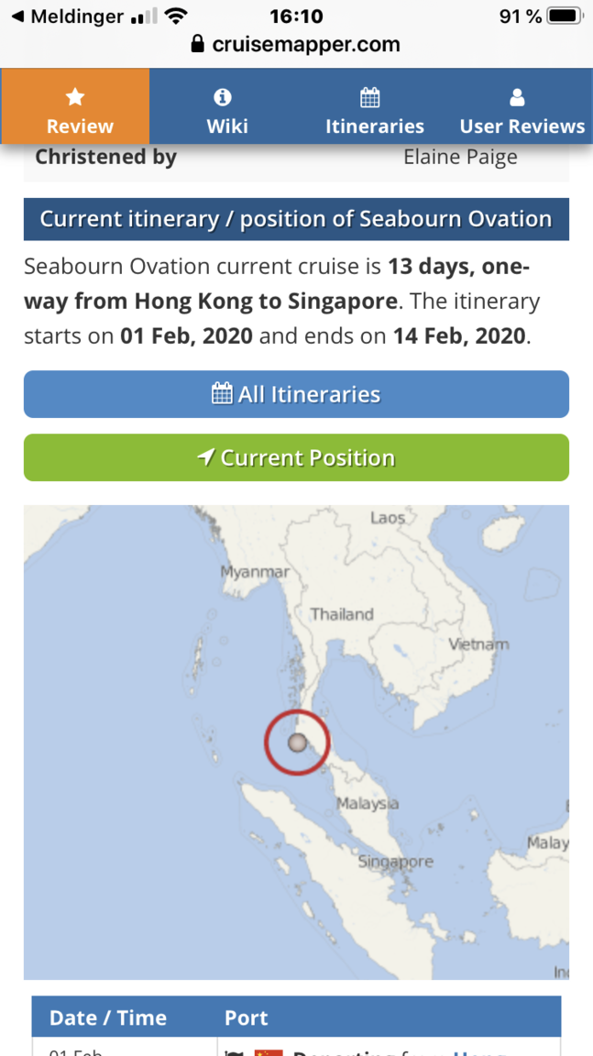
Task: Tap the info icon above Wiki
Action: pos(222,98)
